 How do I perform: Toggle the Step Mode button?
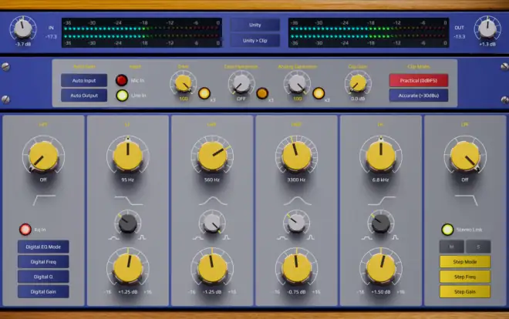tap(465, 262)
